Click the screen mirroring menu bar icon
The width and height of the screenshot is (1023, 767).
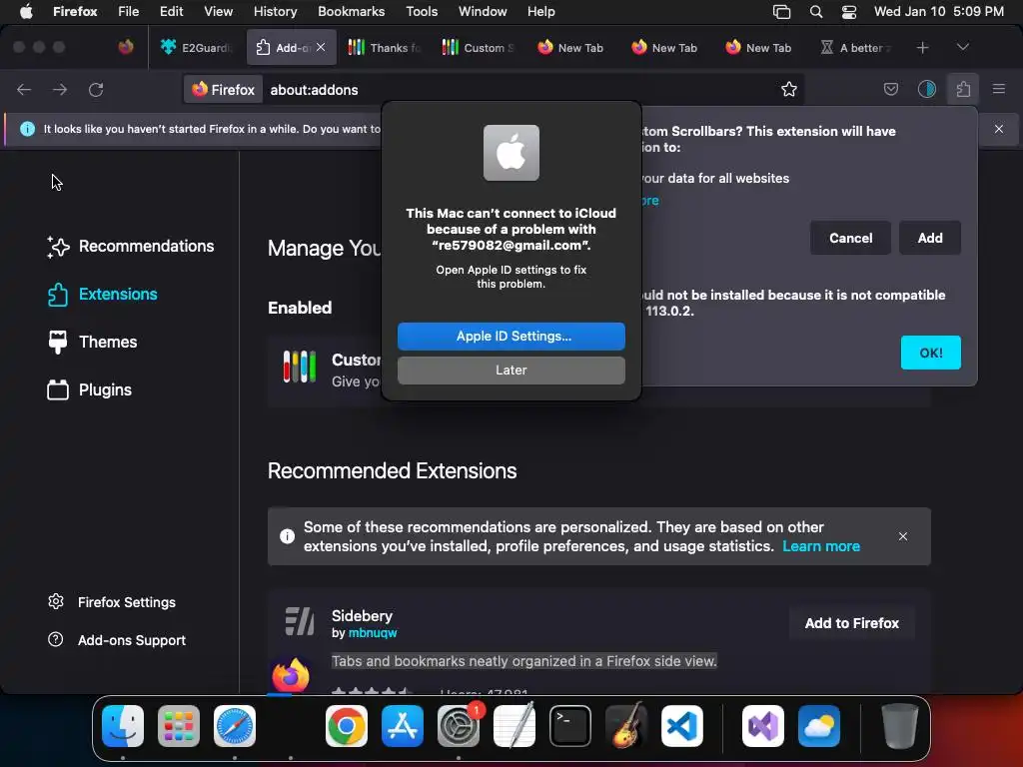[781, 12]
